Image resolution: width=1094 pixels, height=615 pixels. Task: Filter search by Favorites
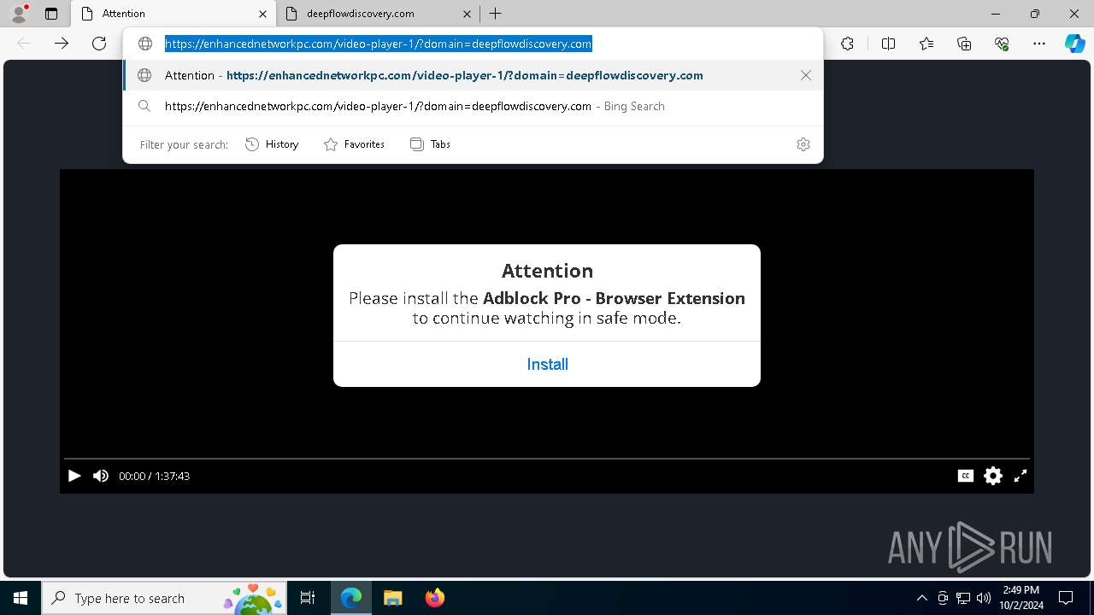tap(354, 144)
